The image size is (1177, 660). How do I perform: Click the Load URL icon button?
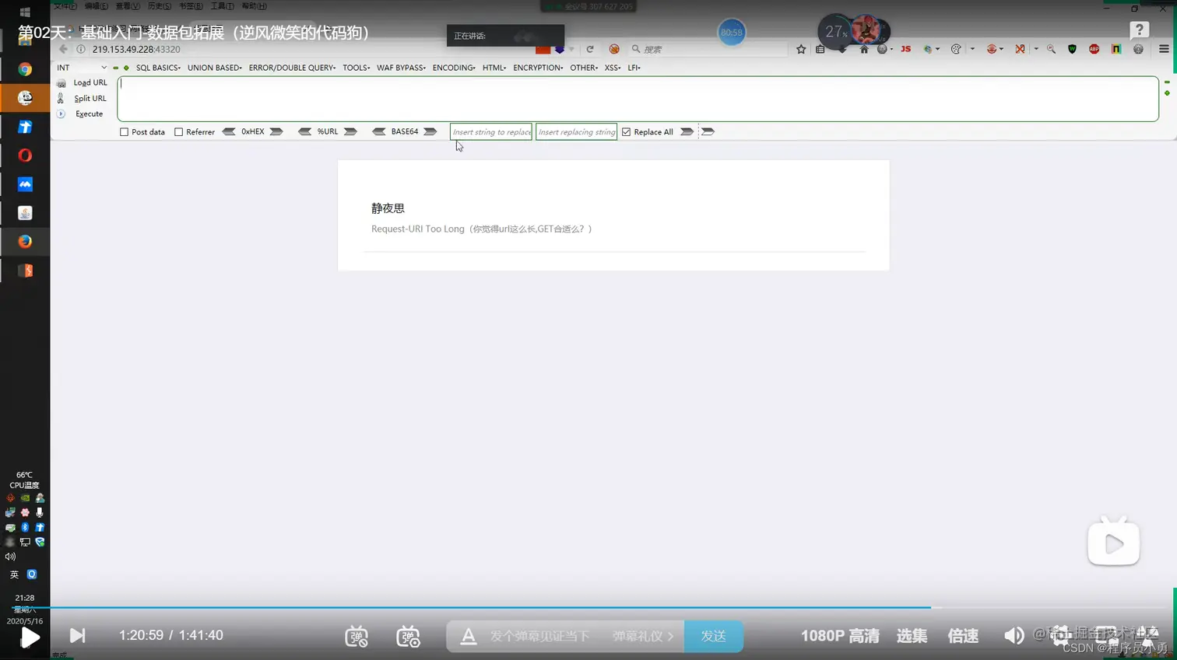click(x=61, y=83)
